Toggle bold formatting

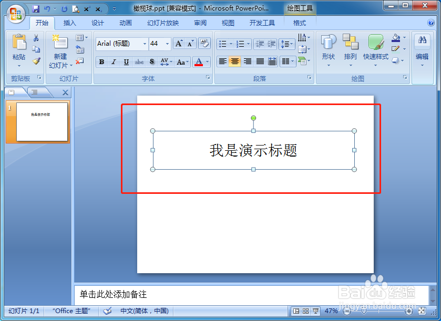coord(101,62)
